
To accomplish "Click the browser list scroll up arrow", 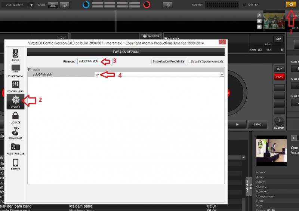I will [x=244, y=158].
